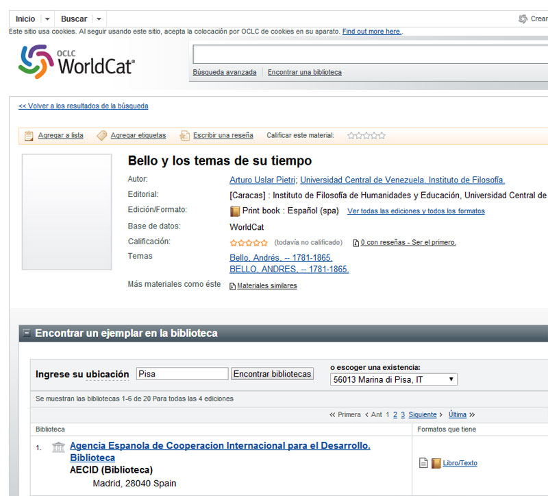This screenshot has width=548, height=496.
Task: Click the Escribir una reseña page icon
Action: [184, 135]
